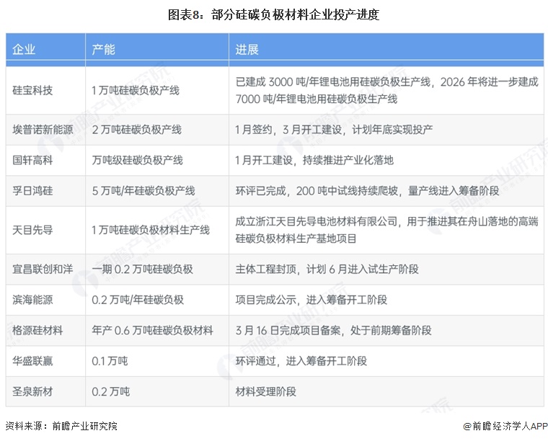Screen dimensions: 548x441
Task: Click the 年产0.6万吨硅碳负极材料 cell
Action: (x=157, y=330)
